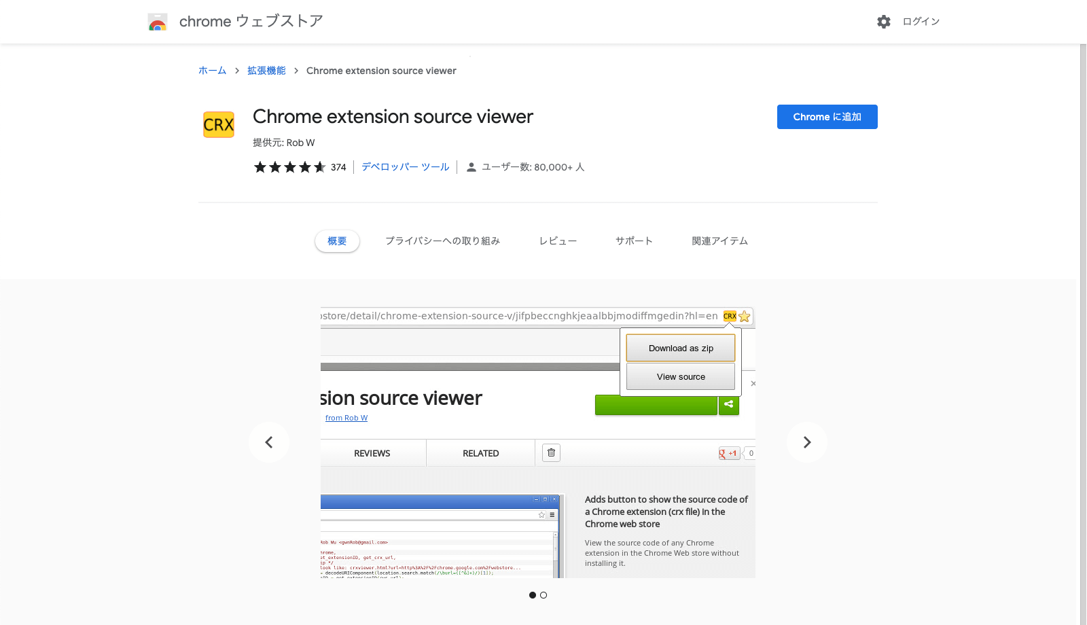Open the 関連アイテム tab
The height and width of the screenshot is (625, 1087).
(719, 241)
